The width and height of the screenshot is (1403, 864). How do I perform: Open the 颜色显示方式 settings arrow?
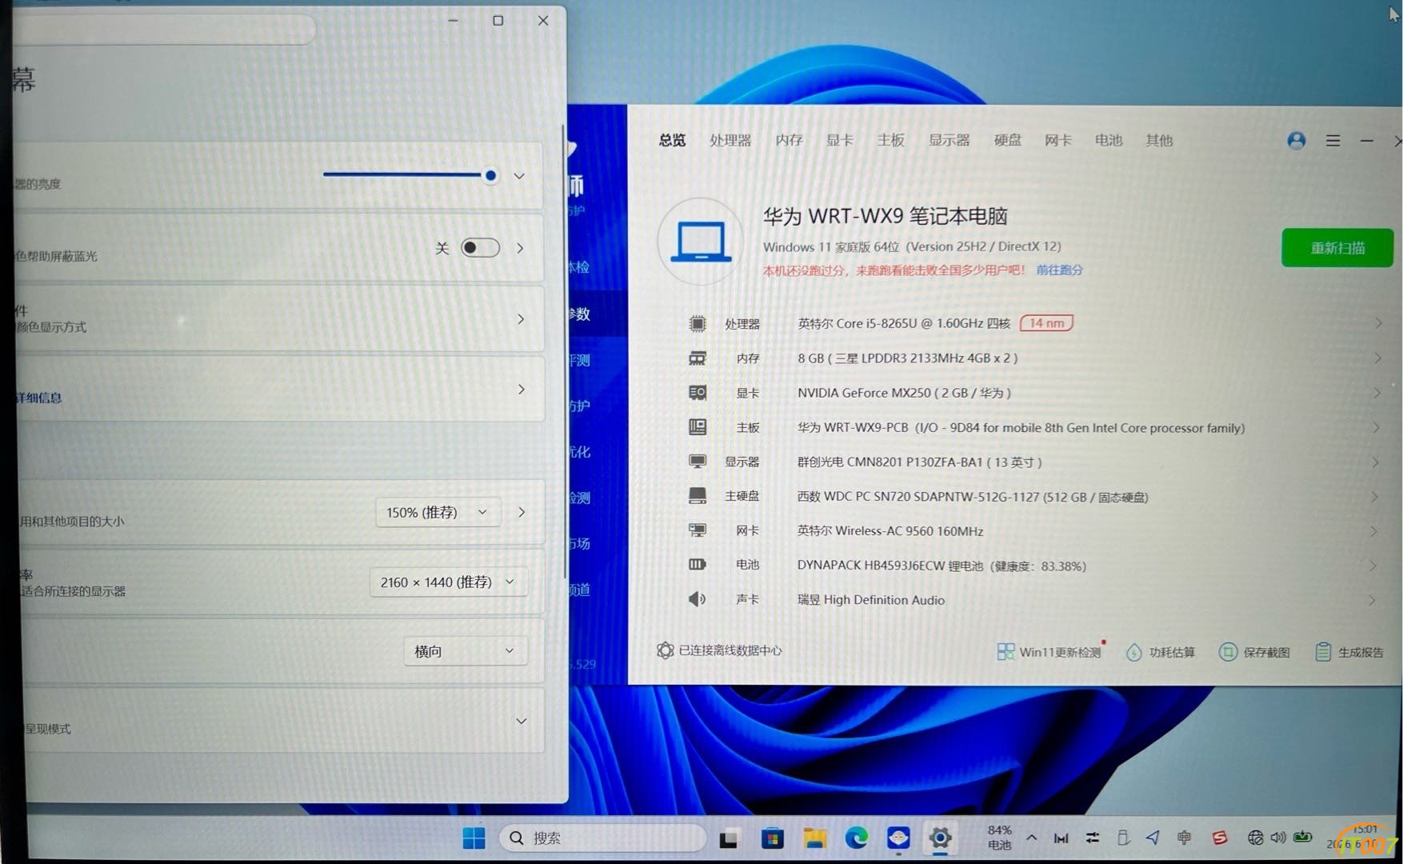pyautogui.click(x=521, y=319)
